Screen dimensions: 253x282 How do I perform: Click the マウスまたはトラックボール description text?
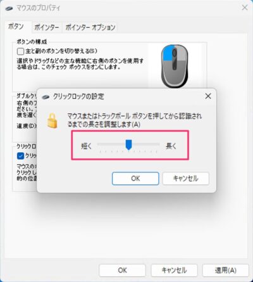tap(135, 120)
